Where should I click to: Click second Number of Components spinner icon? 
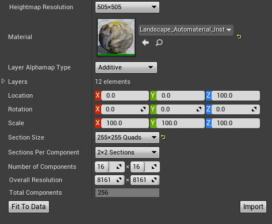tap(154, 167)
